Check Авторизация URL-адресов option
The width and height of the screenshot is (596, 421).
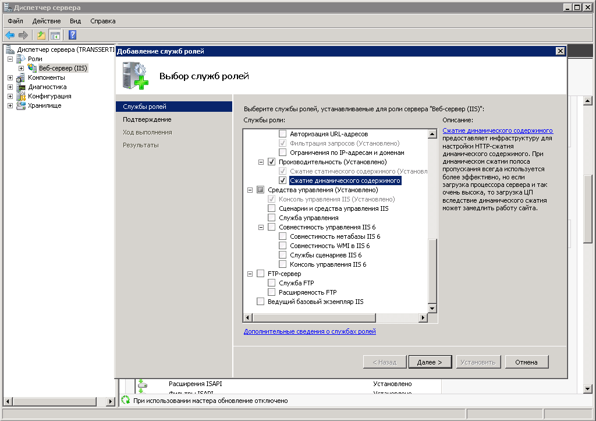283,134
